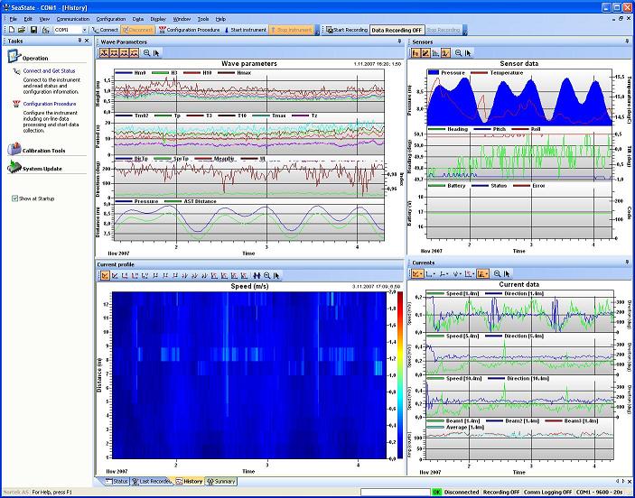
Task: Select the pointer cursor tool in Current profile toolbar
Action: [277, 274]
